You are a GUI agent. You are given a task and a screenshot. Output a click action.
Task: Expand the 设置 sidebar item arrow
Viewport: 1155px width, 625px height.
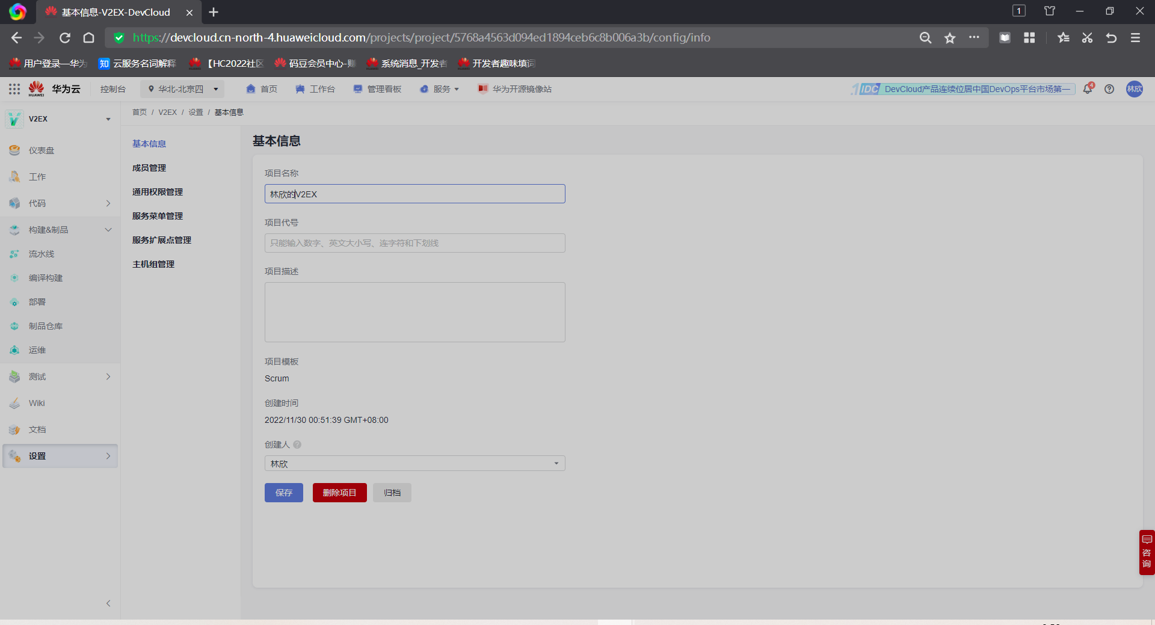coord(108,456)
